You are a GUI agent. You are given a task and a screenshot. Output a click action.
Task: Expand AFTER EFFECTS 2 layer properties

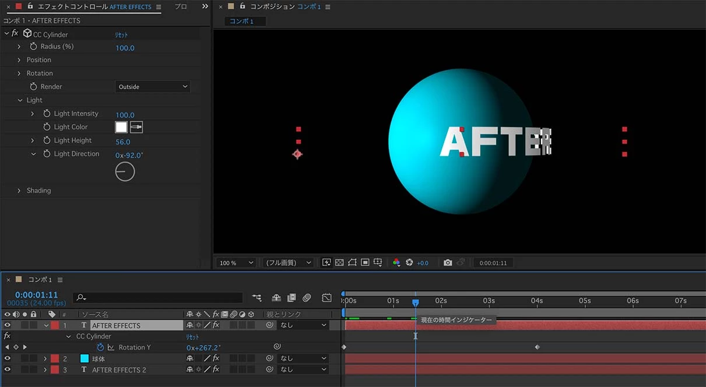[x=45, y=370]
